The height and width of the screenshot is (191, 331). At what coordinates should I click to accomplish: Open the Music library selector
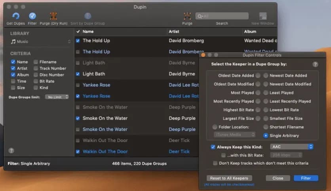(x=40, y=41)
